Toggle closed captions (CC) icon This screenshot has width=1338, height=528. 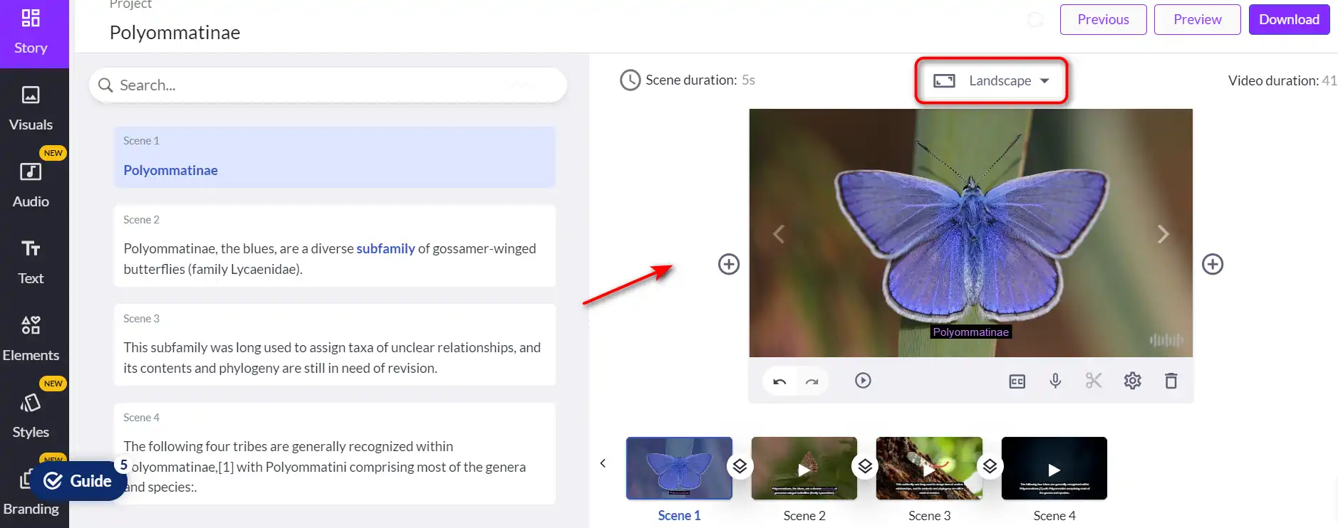[x=1017, y=381]
